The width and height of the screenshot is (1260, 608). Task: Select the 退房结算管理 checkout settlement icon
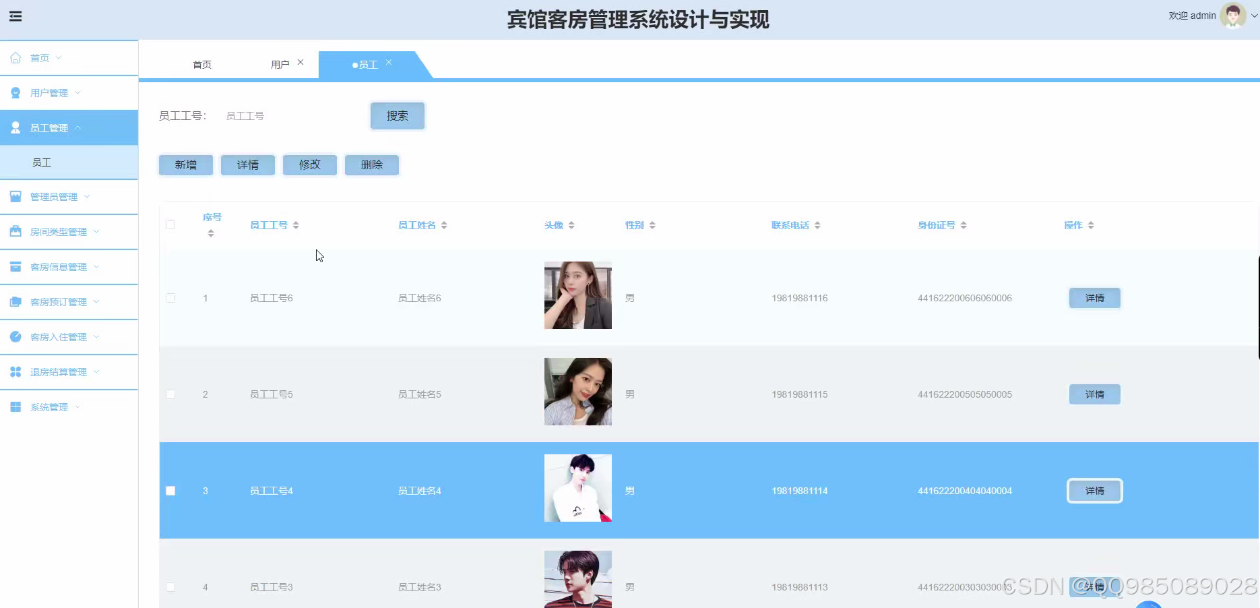15,371
